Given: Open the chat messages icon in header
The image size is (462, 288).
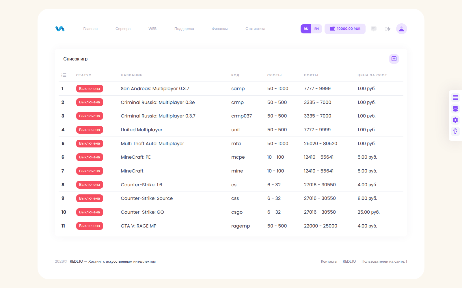Looking at the screenshot, I should pos(374,29).
